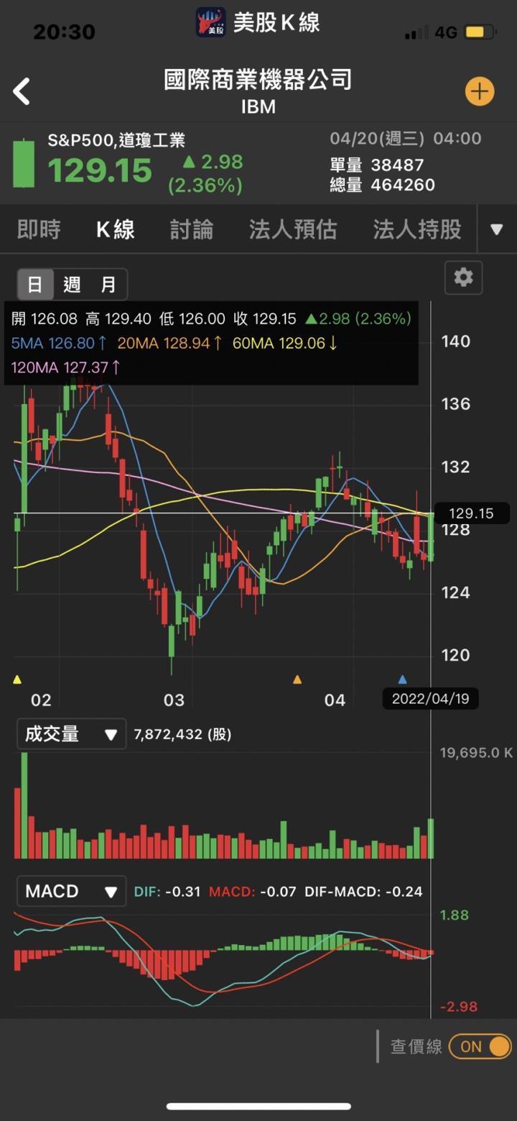Tap the 19,695.0 K volume axis label
517x1121 pixels.
476,753
